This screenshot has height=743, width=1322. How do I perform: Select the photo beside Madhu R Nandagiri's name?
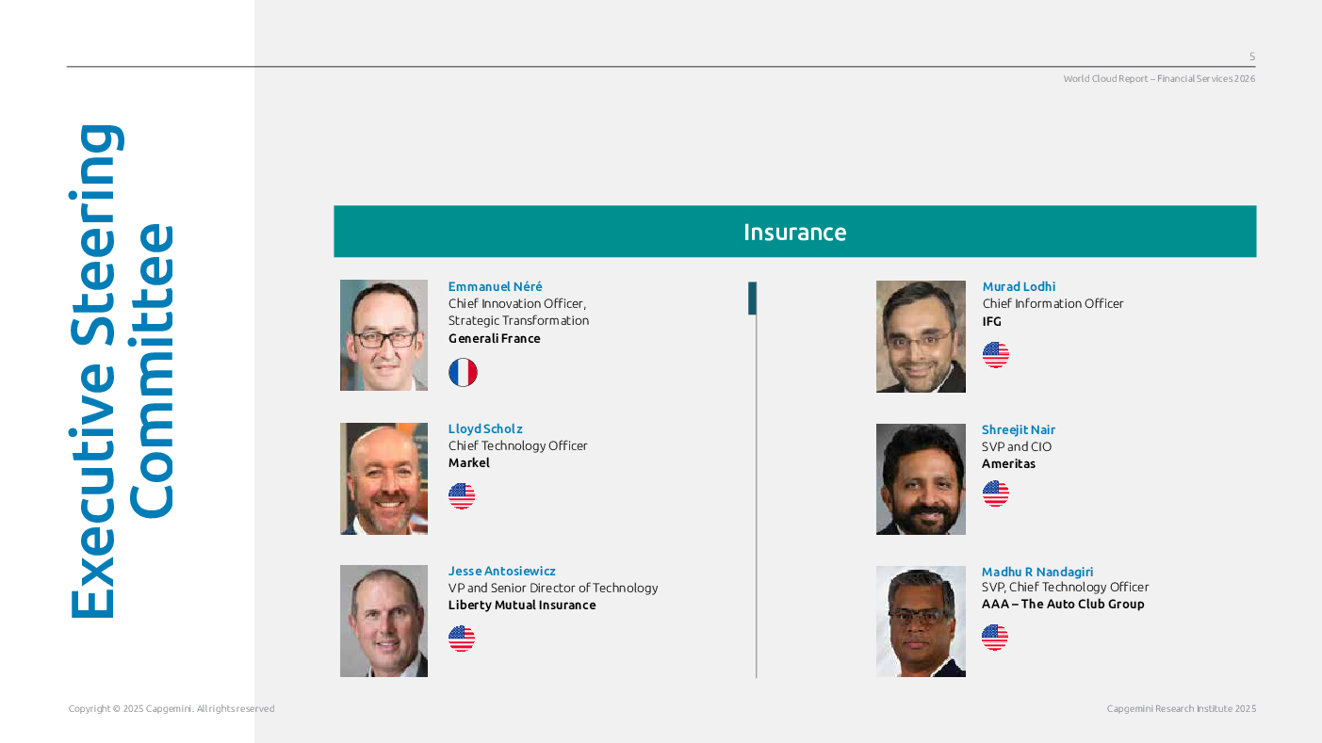pos(921,622)
